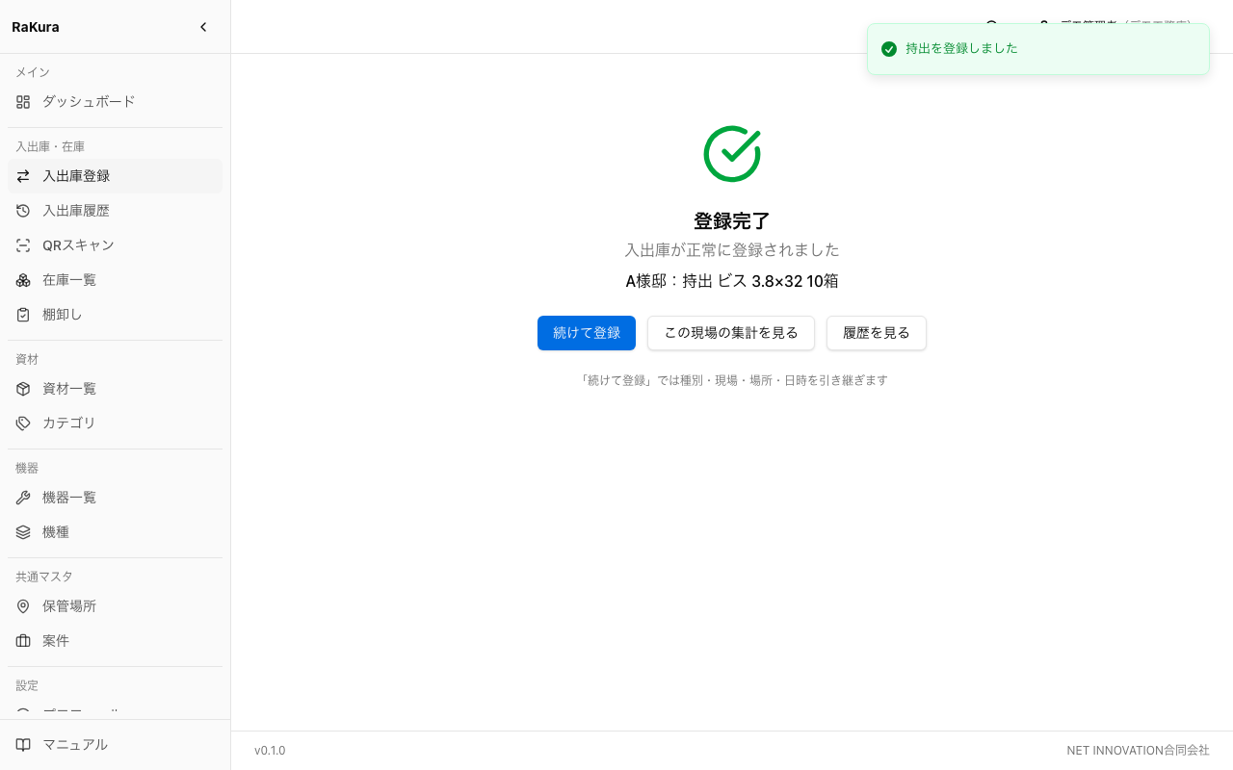1233x770 pixels.
Task: Open 機種 menu label
Action: click(56, 532)
